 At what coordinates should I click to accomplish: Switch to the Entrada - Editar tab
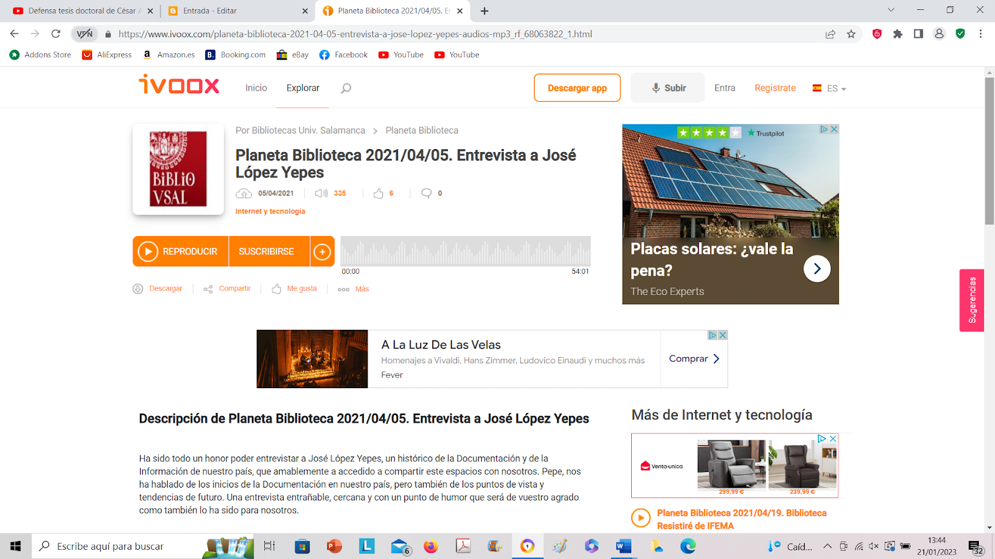(x=238, y=11)
